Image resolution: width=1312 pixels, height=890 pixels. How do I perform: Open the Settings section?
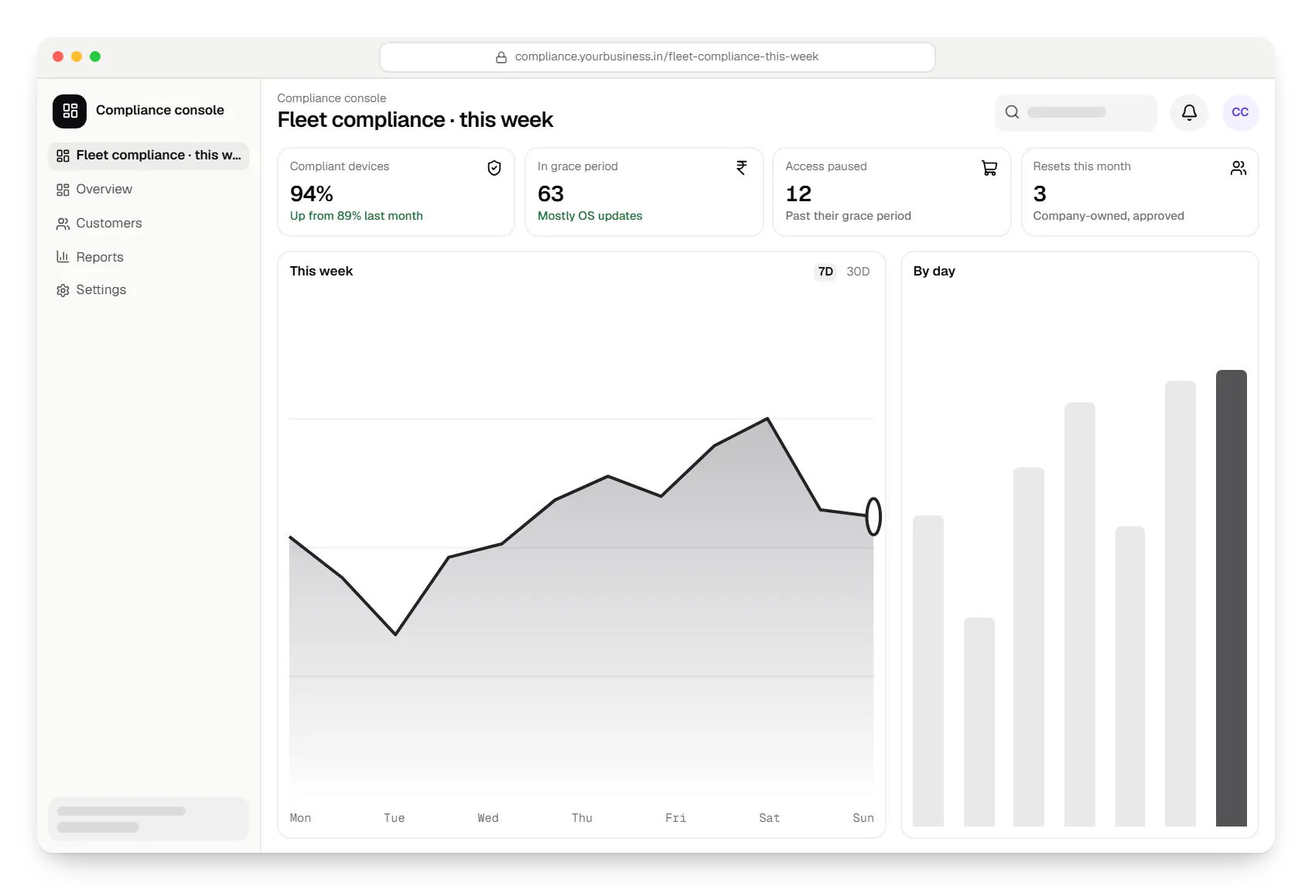(x=149, y=290)
